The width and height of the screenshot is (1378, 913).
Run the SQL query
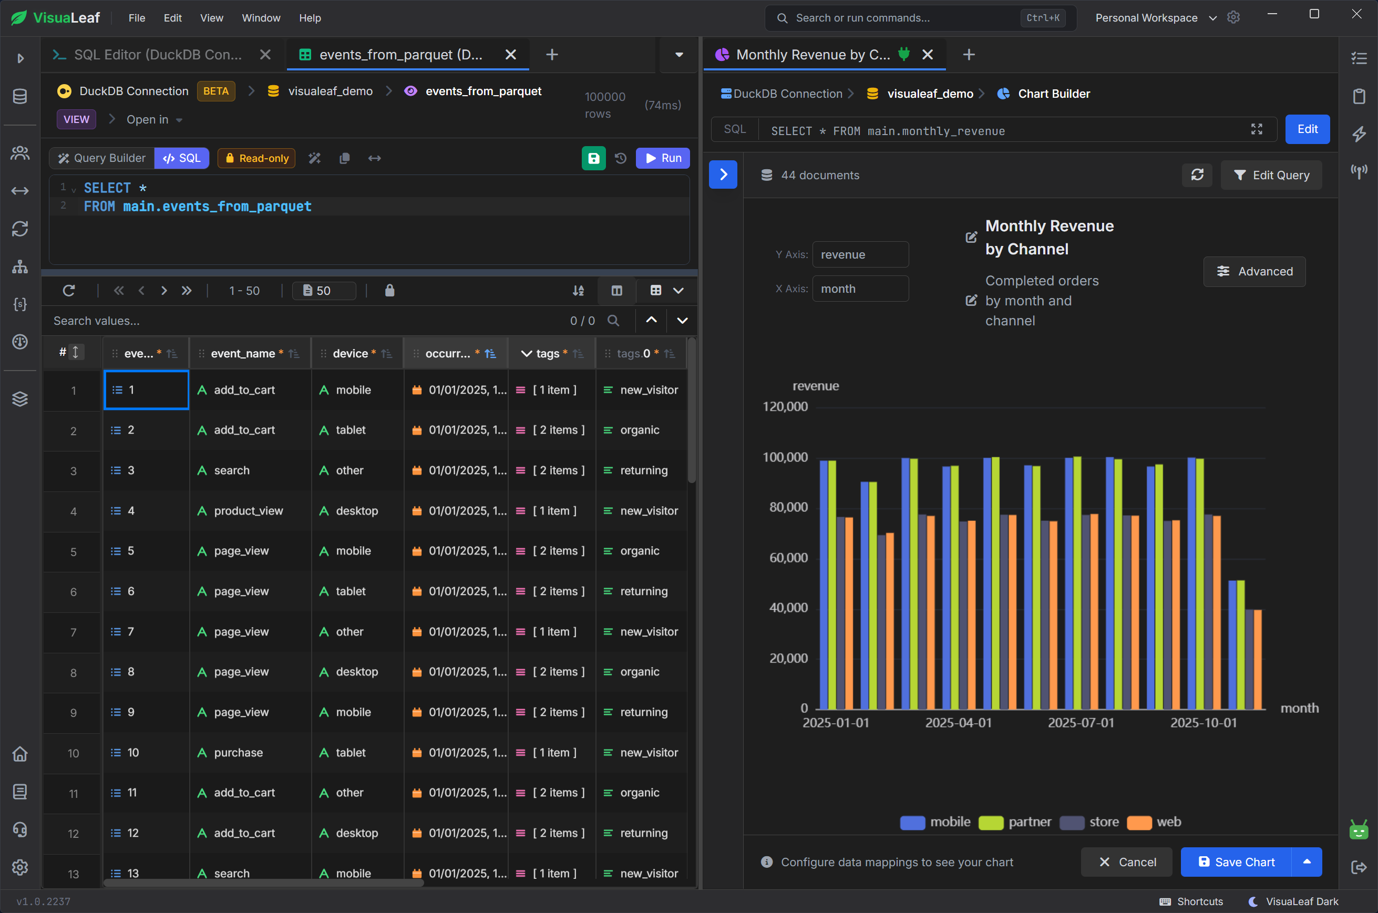click(x=663, y=158)
